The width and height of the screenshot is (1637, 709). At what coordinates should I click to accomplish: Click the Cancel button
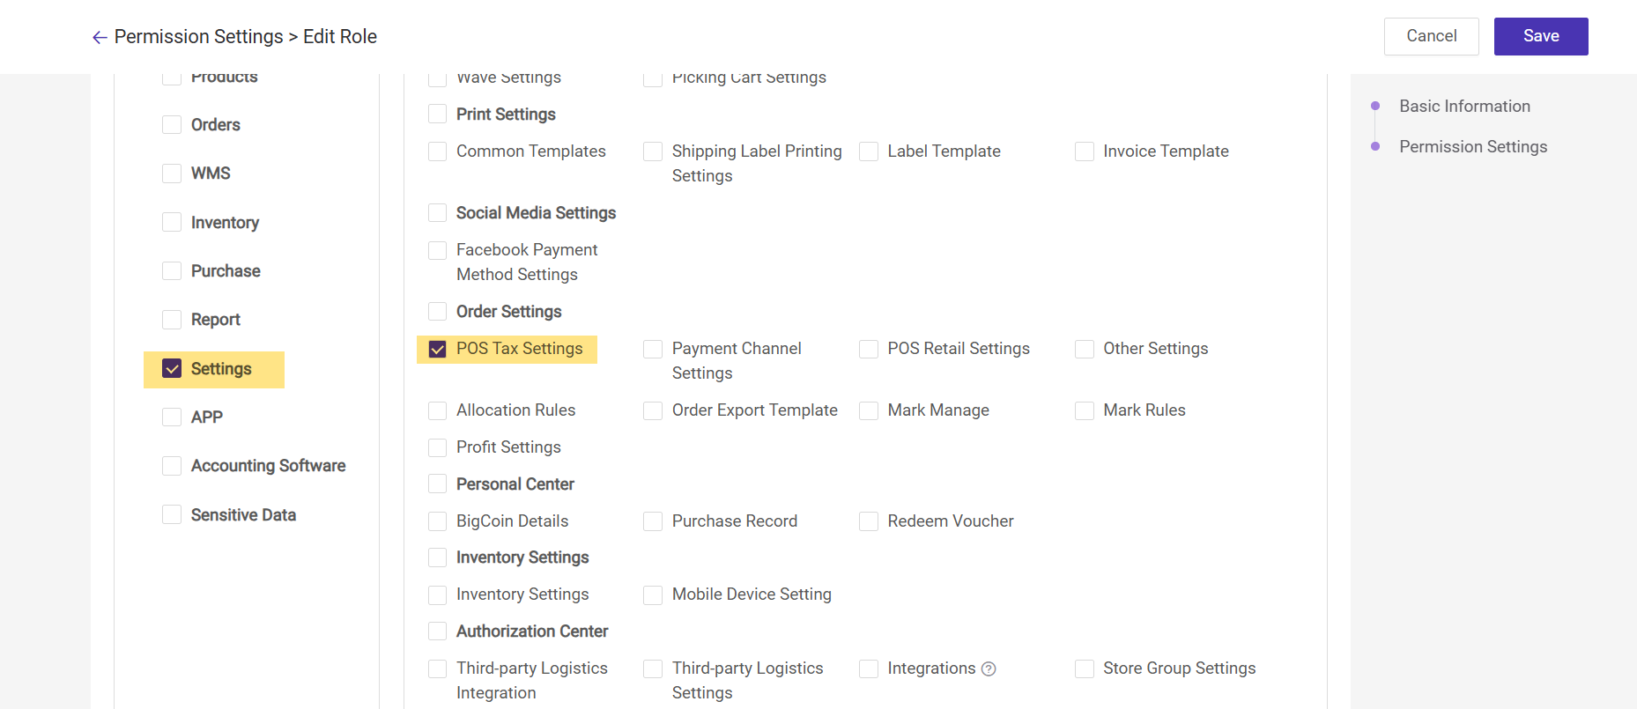click(x=1431, y=36)
